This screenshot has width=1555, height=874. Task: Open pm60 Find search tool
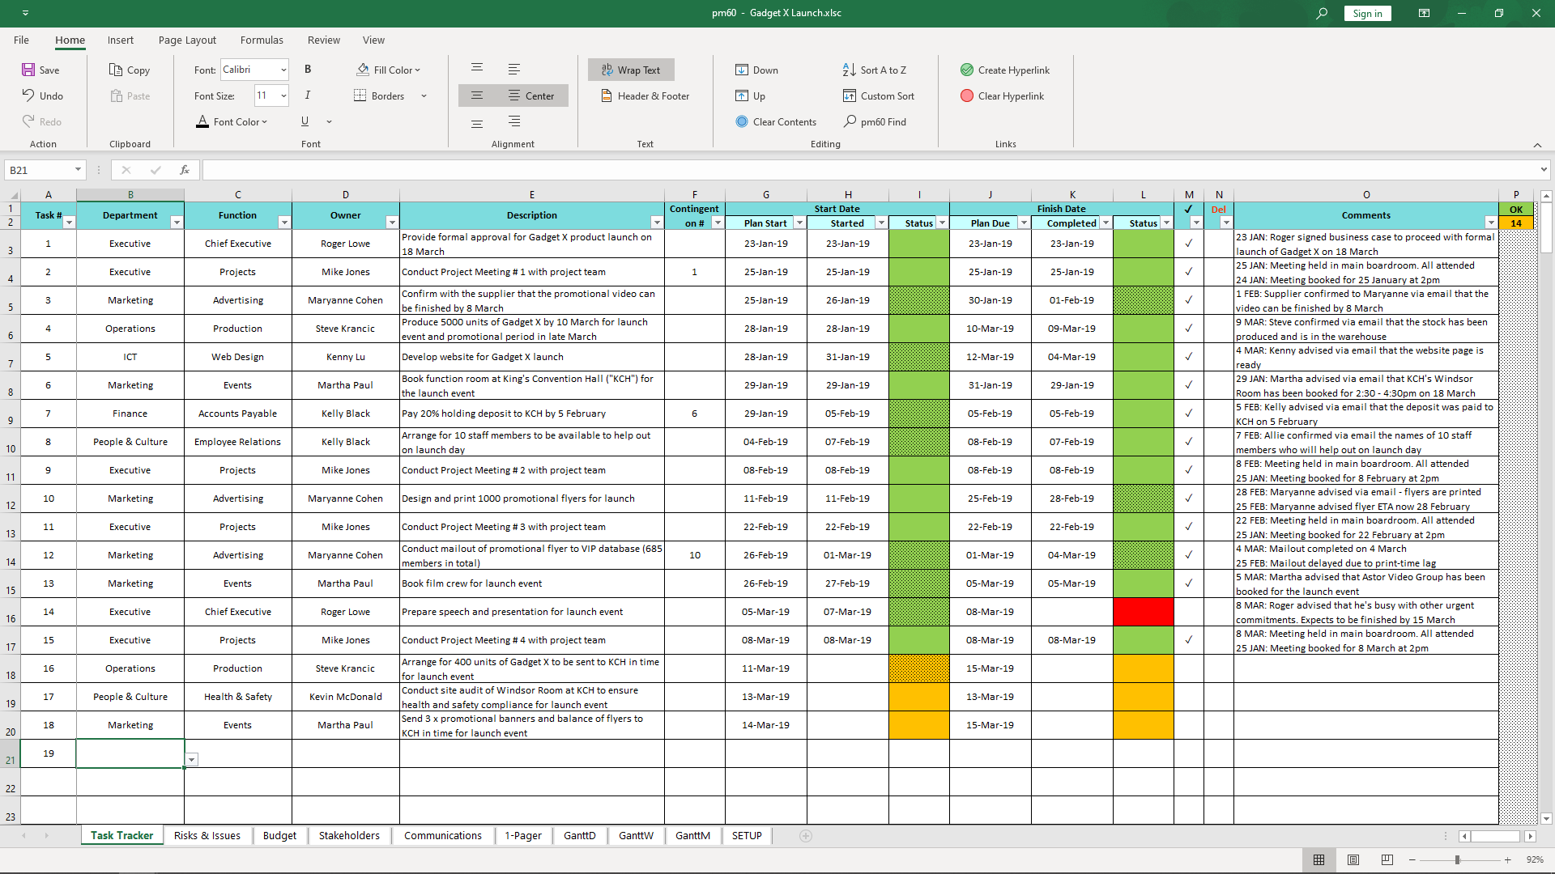coord(875,121)
